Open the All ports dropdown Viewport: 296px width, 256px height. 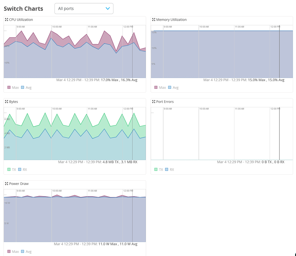pyautogui.click(x=83, y=9)
